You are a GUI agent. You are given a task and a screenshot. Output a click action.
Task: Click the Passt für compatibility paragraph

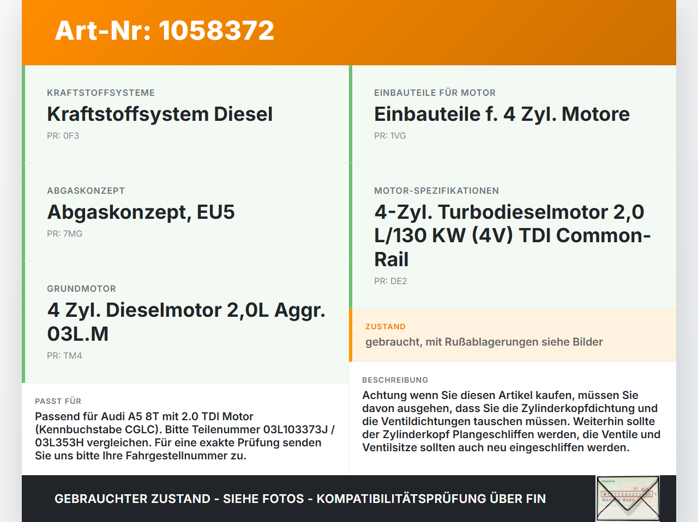tap(185, 436)
